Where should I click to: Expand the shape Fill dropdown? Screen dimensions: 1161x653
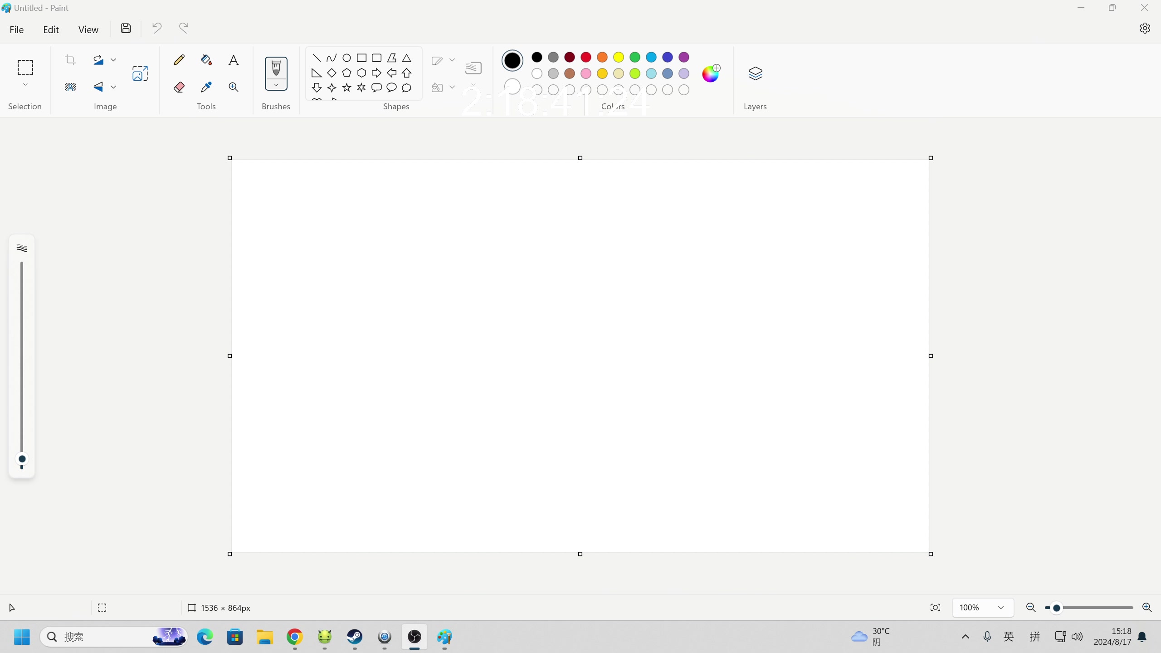452,87
